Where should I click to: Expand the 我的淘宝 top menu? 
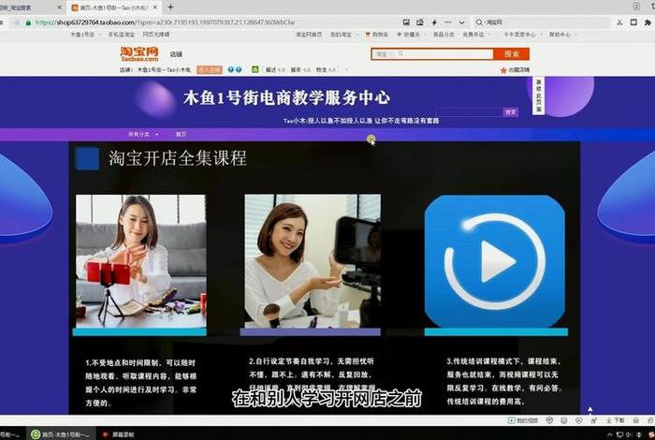coord(337,34)
